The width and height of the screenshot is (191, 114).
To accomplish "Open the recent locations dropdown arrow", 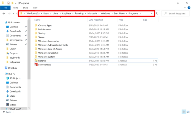I will tap(13, 14).
